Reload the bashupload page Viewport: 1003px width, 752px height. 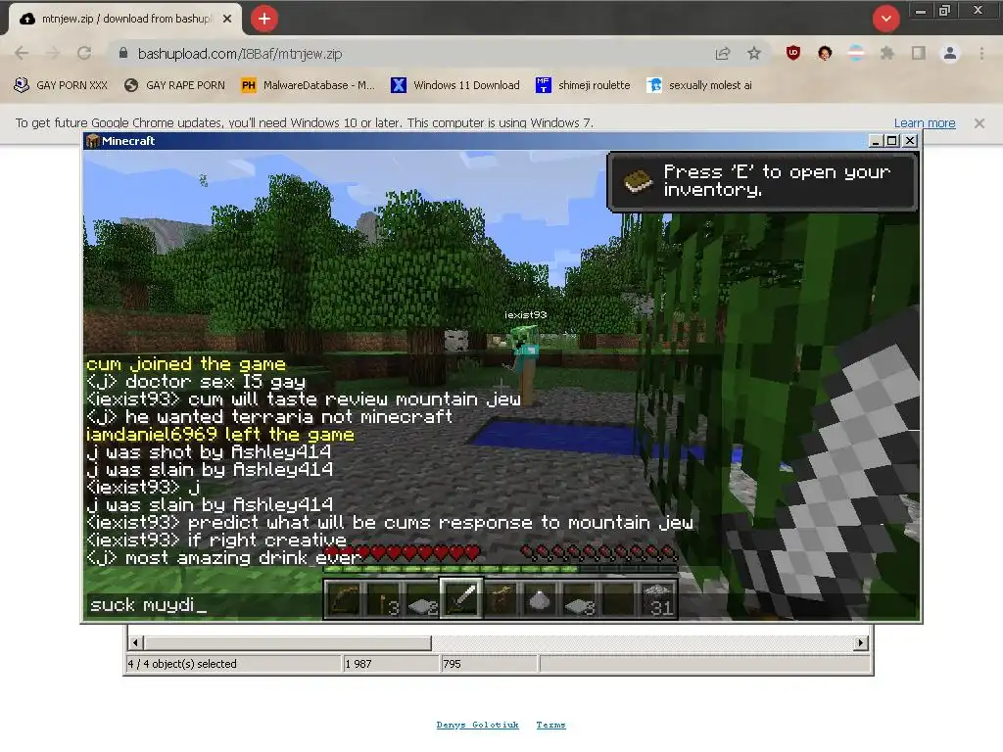[84, 54]
